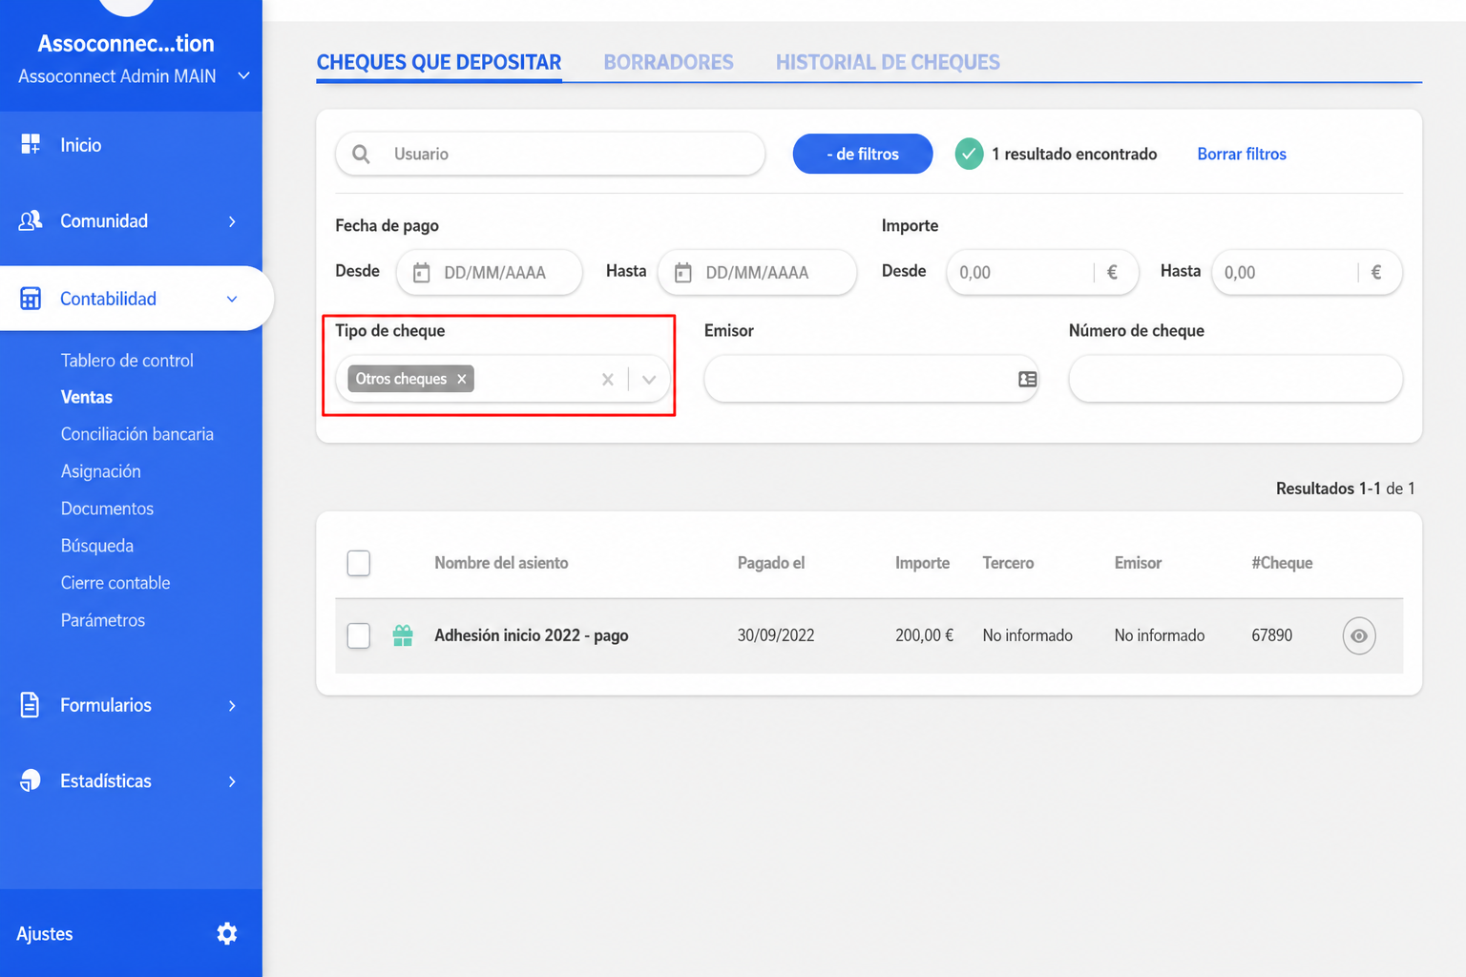1466x977 pixels.
Task: Click the Emisor column header in table
Action: (x=1138, y=563)
